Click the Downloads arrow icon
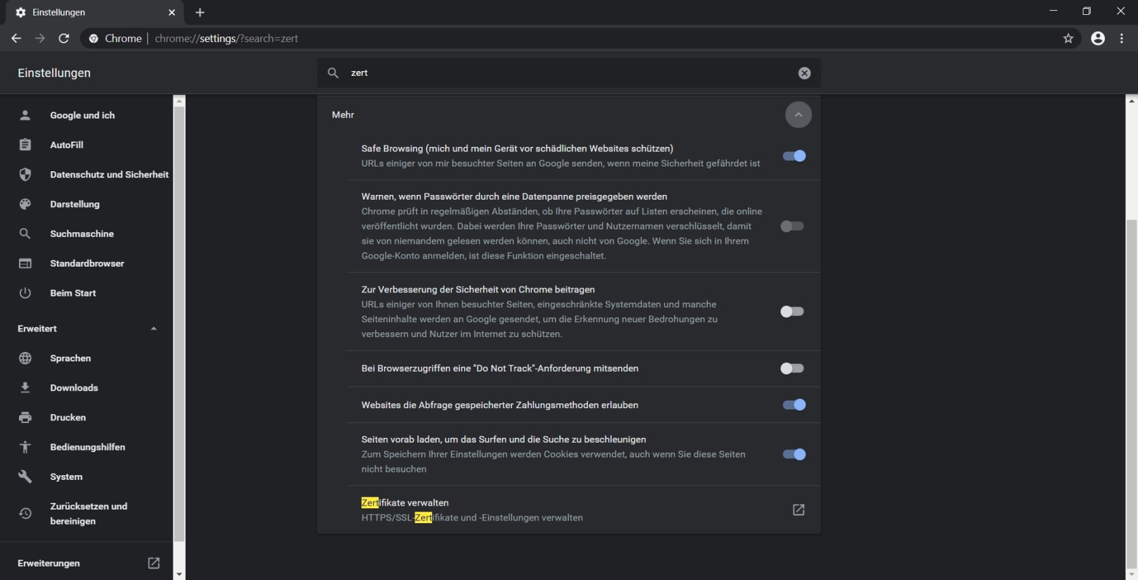The width and height of the screenshot is (1138, 580). click(25, 388)
